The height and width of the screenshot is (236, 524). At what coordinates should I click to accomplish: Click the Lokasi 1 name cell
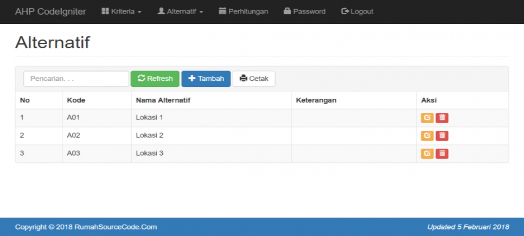tap(211, 118)
